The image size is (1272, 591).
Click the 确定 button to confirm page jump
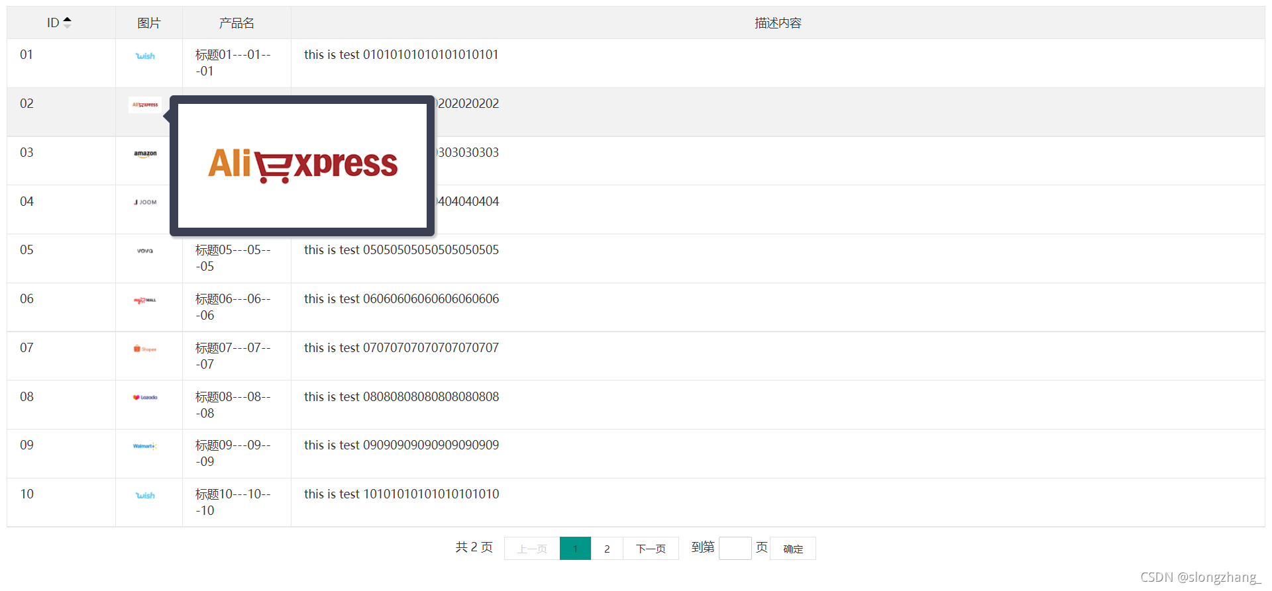(793, 549)
